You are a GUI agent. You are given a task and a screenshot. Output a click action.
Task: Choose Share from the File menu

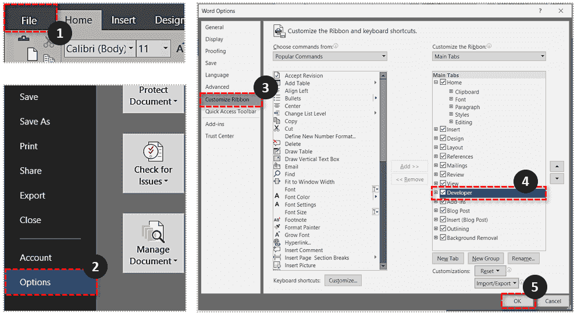(x=31, y=171)
